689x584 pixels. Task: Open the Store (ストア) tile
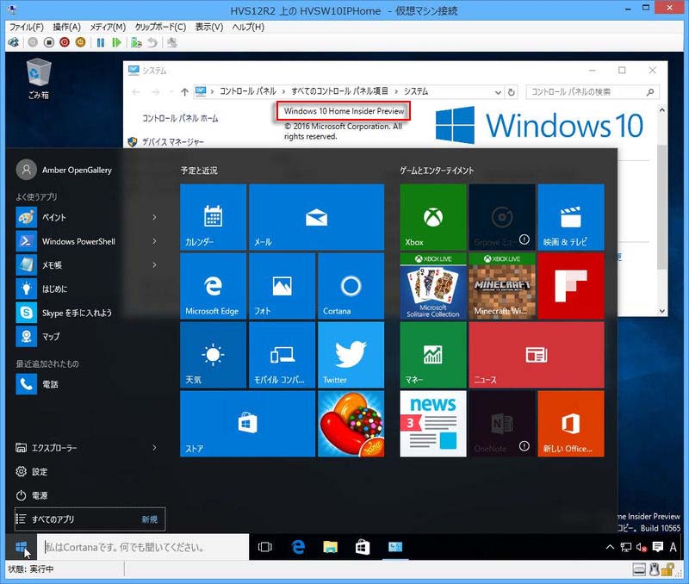pyautogui.click(x=247, y=424)
